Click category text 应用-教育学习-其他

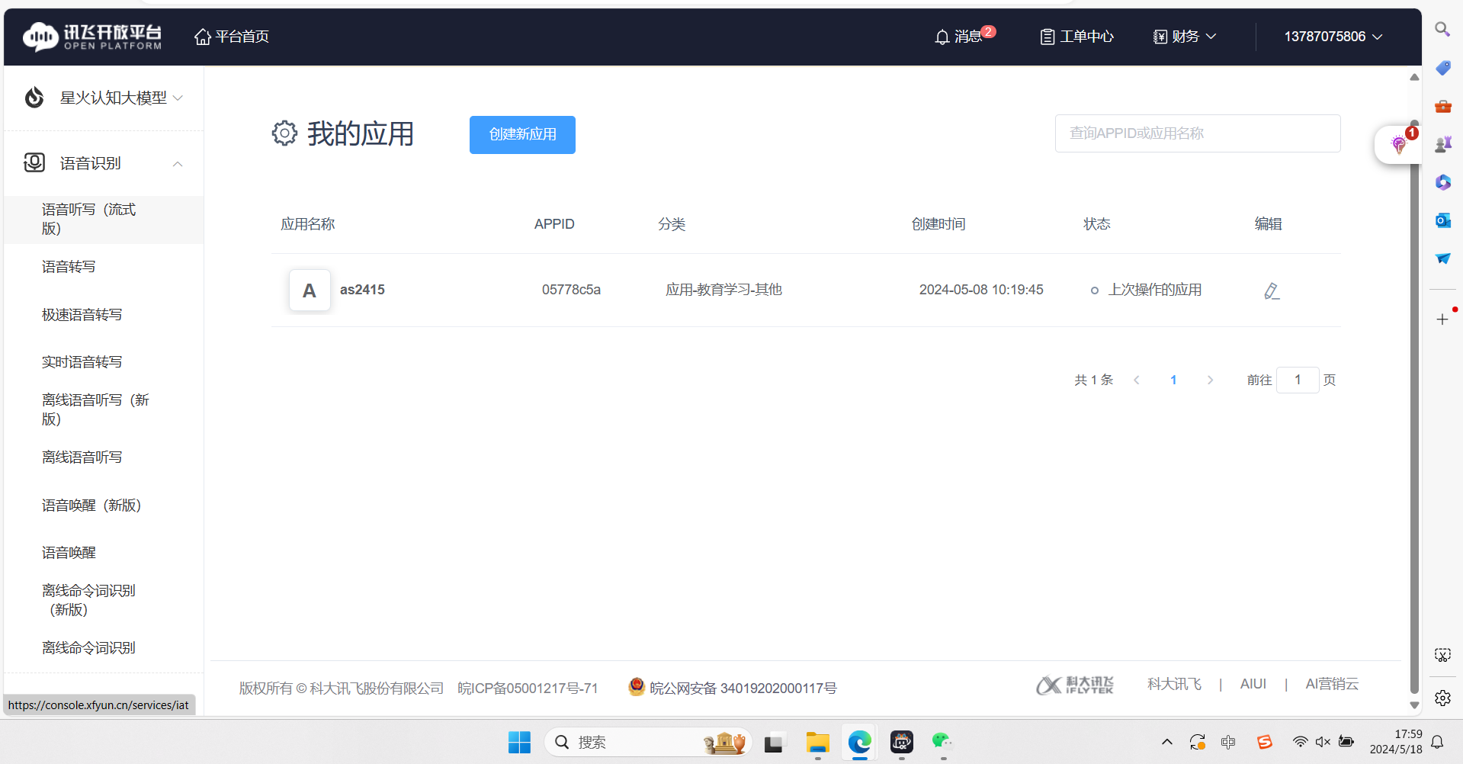point(723,290)
